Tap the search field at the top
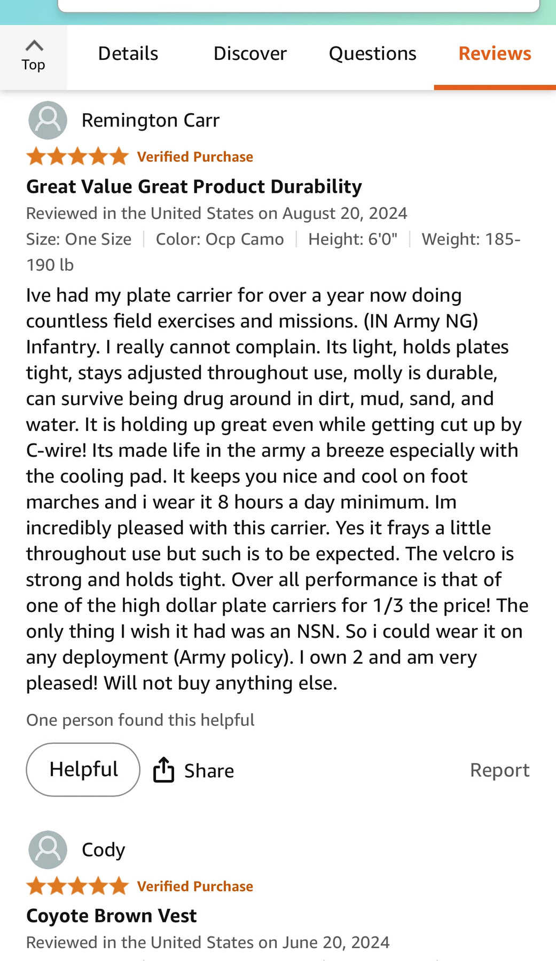Screen dimensions: 556x961 click(298, 5)
